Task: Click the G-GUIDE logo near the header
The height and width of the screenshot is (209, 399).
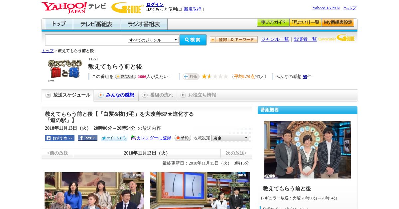Action: click(x=127, y=8)
